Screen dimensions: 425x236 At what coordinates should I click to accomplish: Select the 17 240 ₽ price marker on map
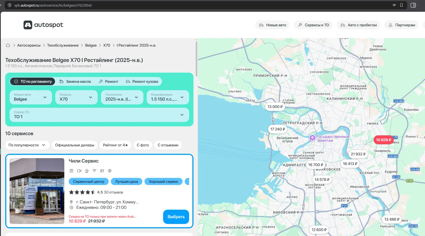coord(277,129)
